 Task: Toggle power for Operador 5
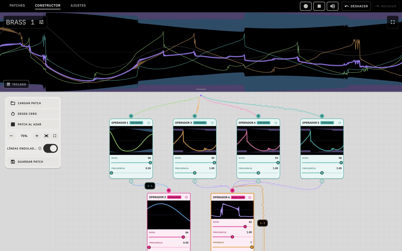pos(339,123)
